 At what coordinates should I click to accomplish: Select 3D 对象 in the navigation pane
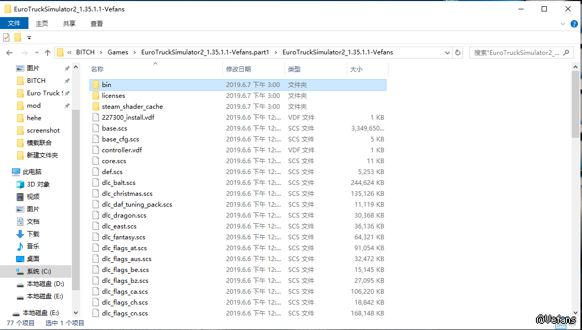click(38, 184)
